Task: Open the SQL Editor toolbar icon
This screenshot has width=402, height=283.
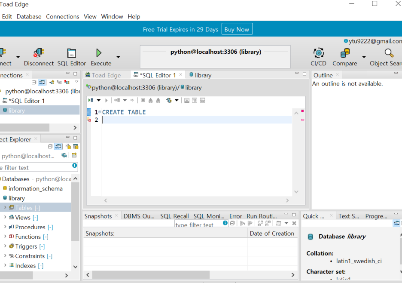Action: 72,53
